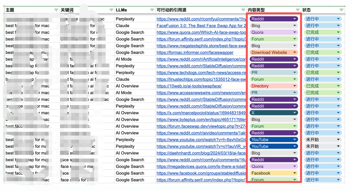Open 已完成 status dropdown in formac.informer.com row
This screenshot has width=351, height=191.
tap(323, 52)
